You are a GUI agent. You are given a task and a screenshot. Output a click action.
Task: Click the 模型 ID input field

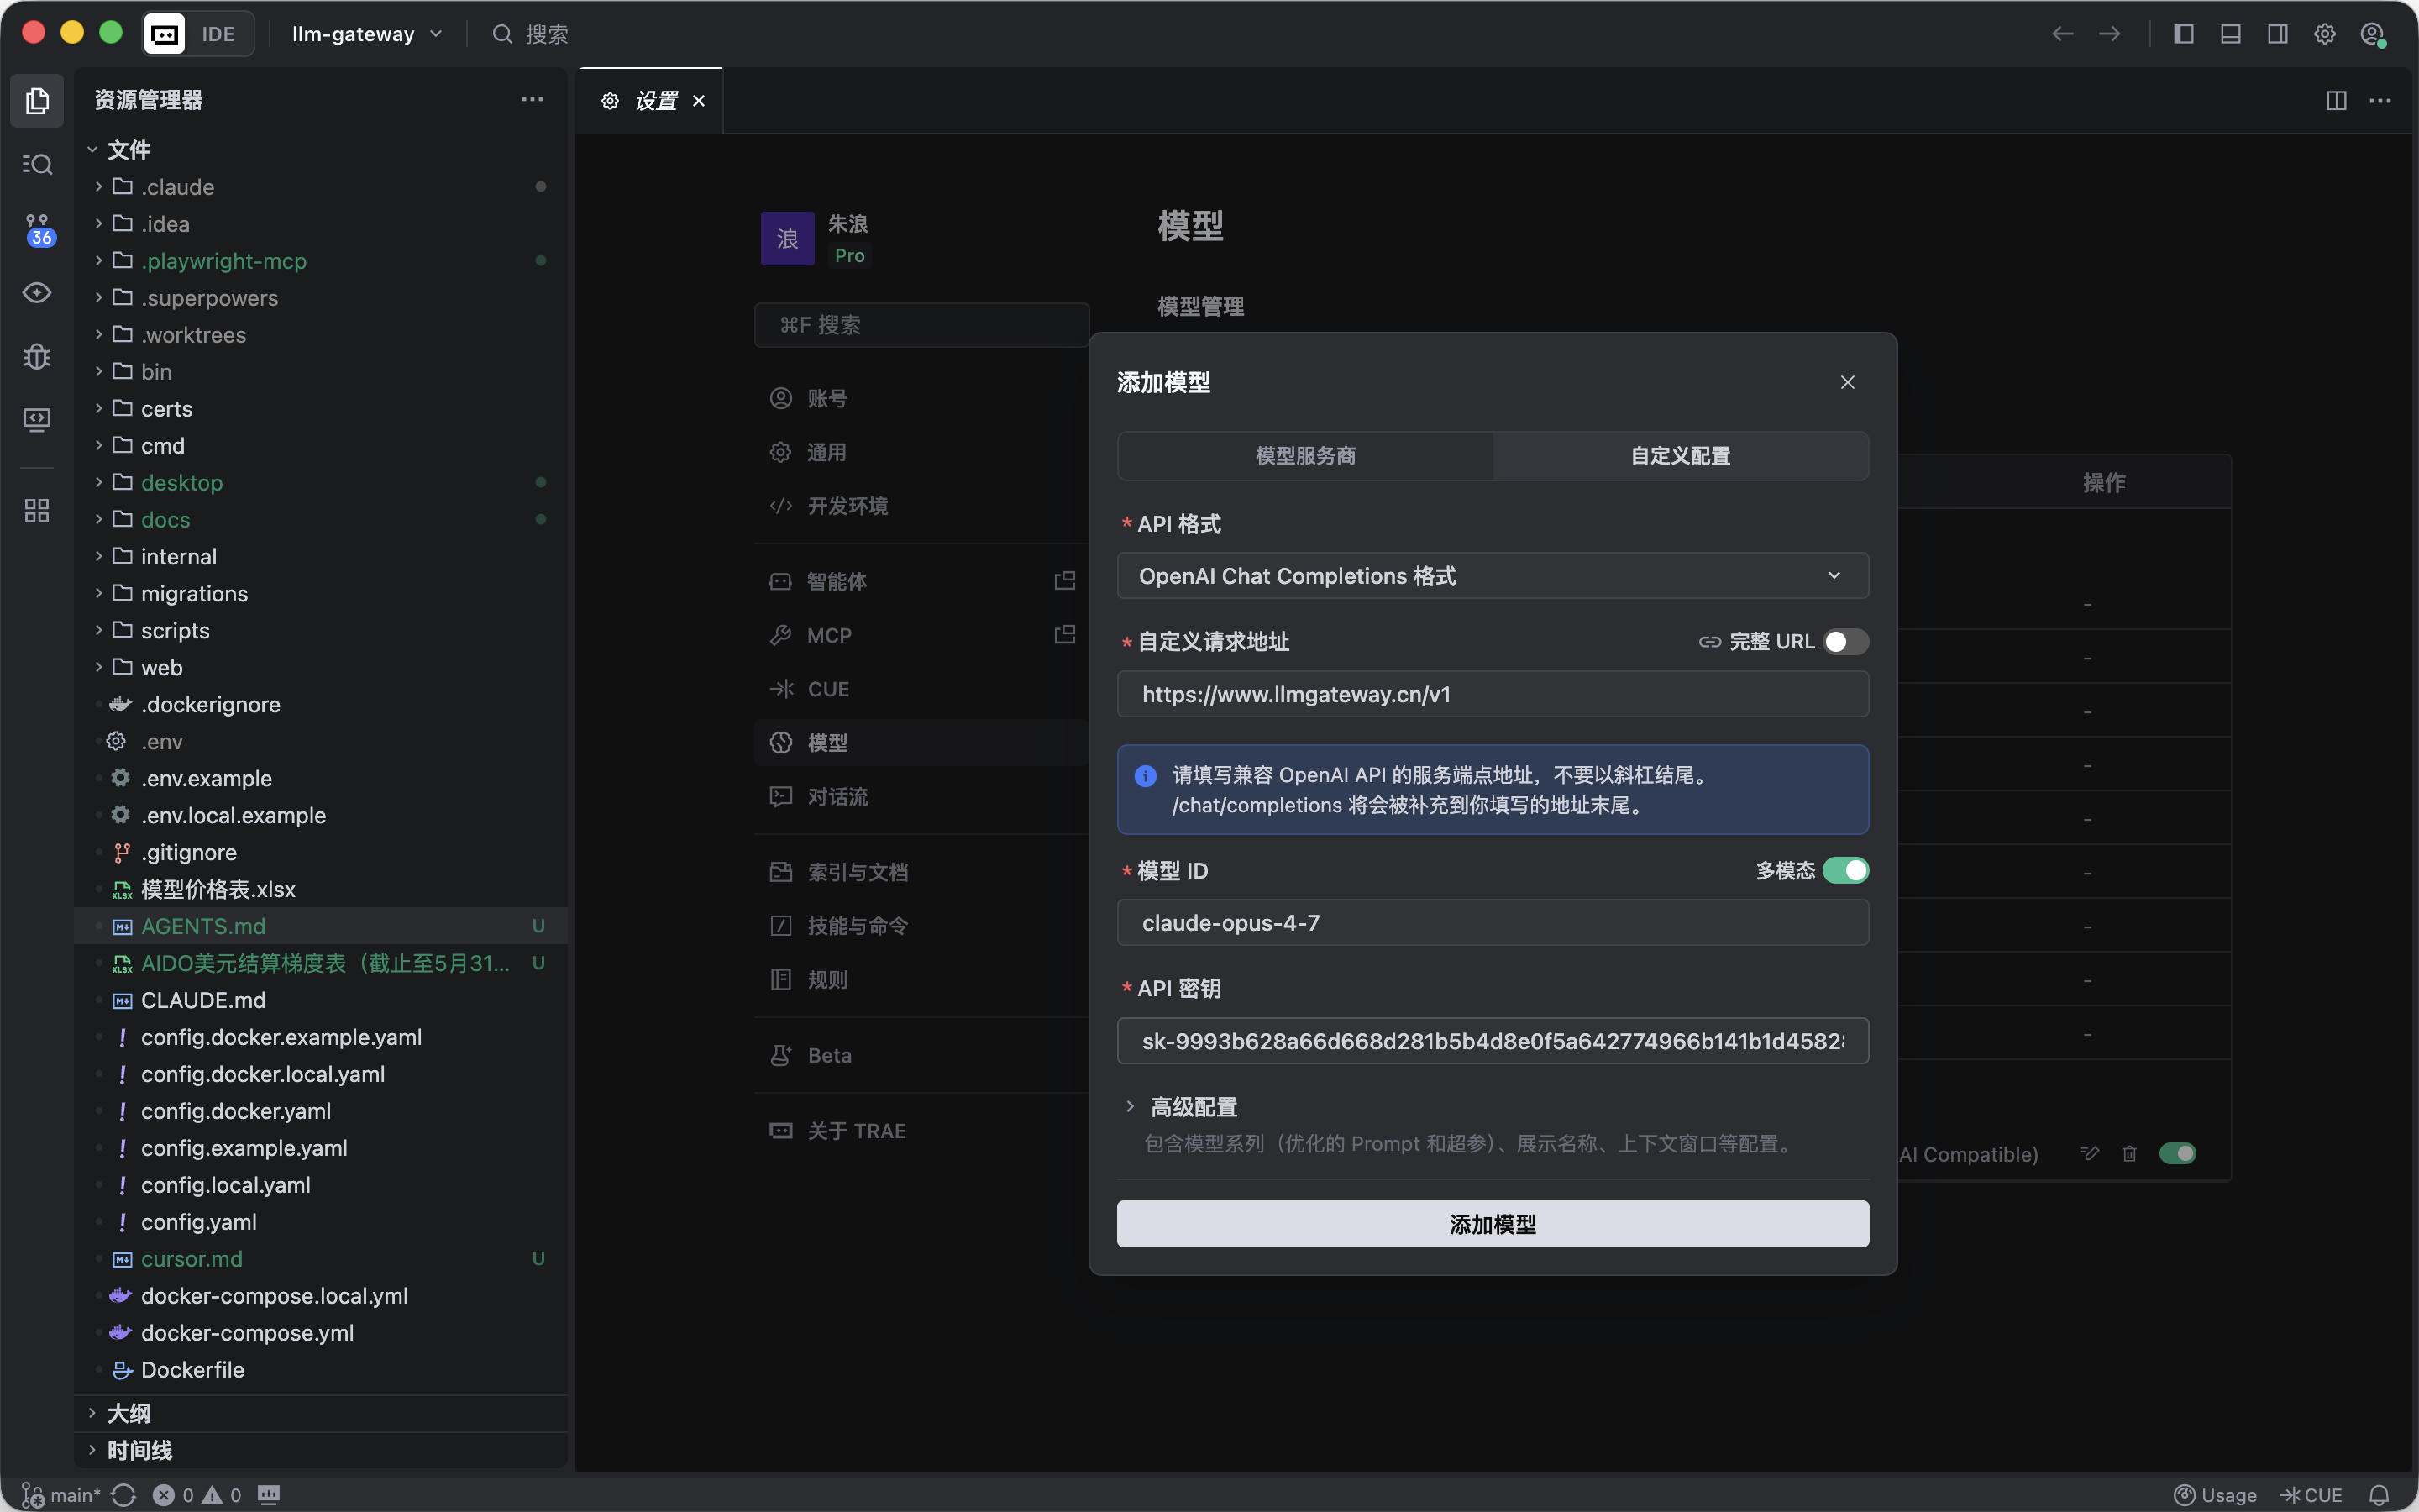click(1493, 922)
